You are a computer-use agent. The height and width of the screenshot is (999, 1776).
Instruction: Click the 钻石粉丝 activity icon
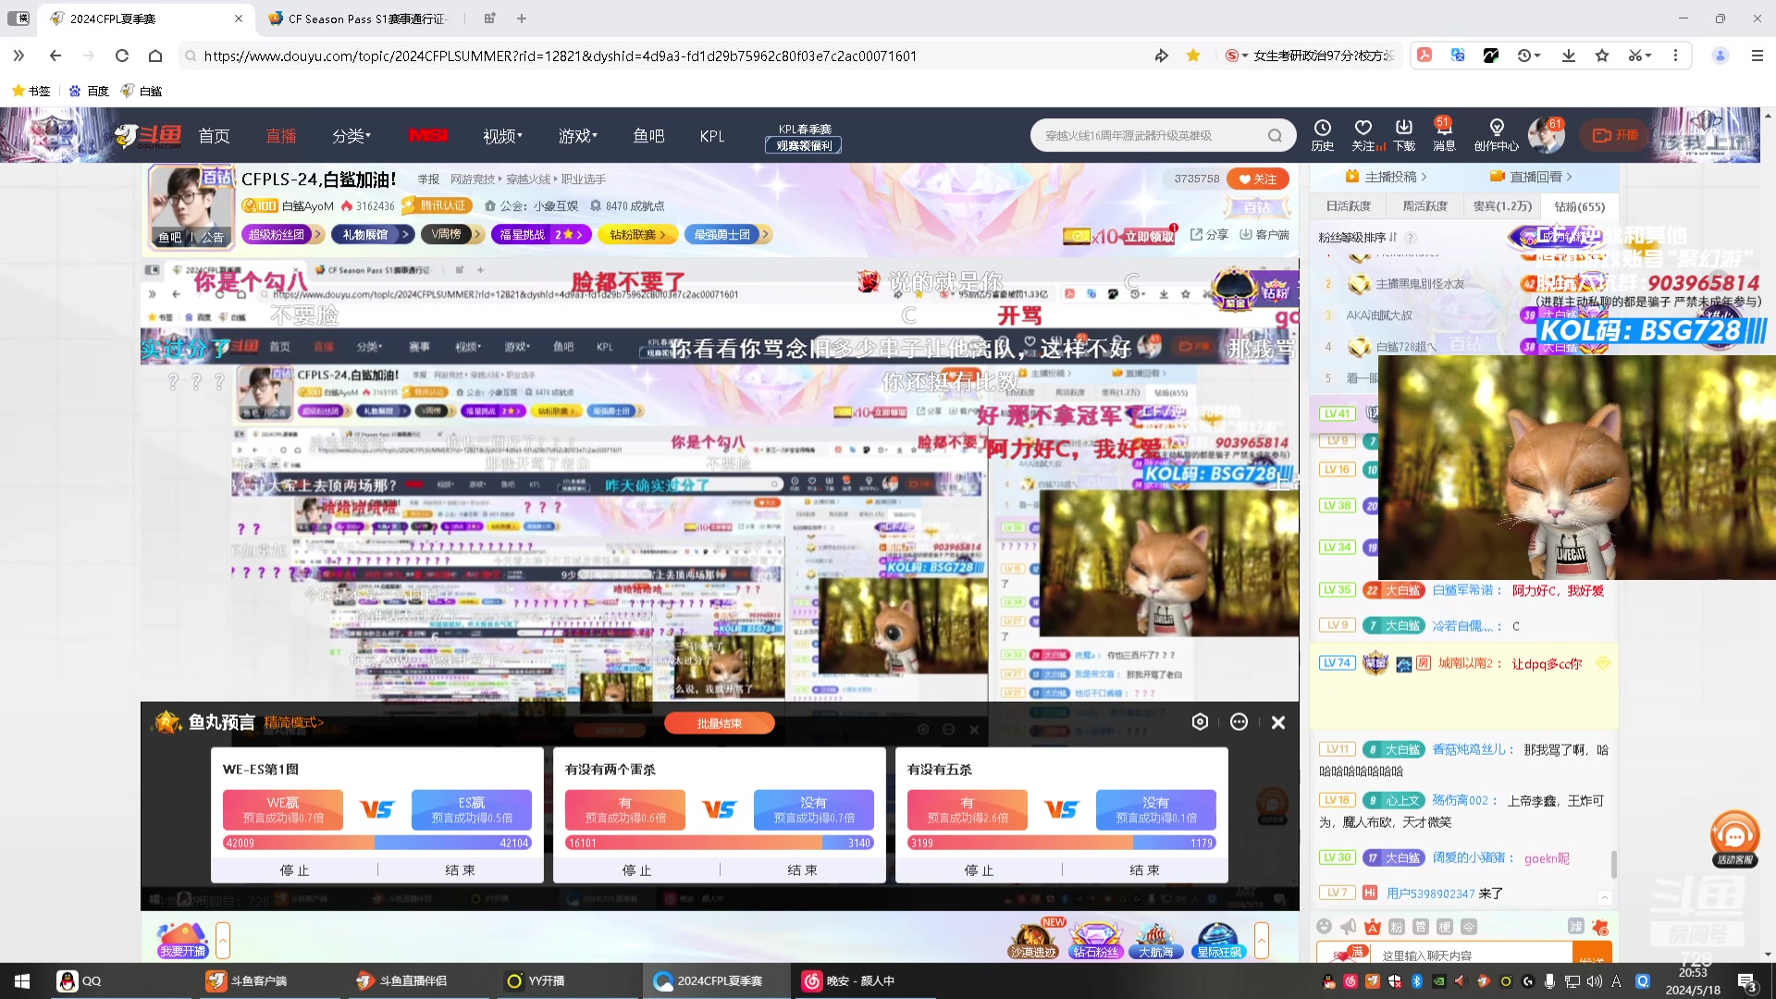pyautogui.click(x=1095, y=940)
